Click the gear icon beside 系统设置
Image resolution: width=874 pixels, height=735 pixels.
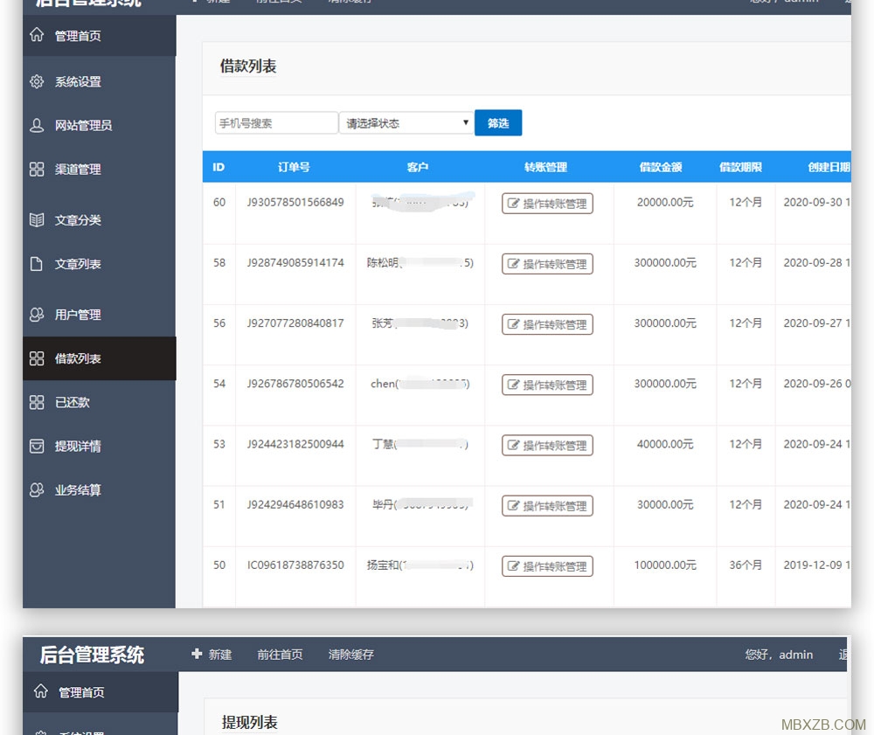[x=37, y=81]
